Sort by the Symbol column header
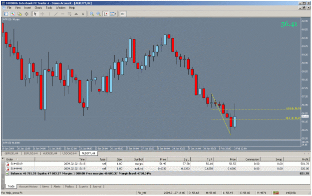The image size is (312, 196). tap(134, 159)
